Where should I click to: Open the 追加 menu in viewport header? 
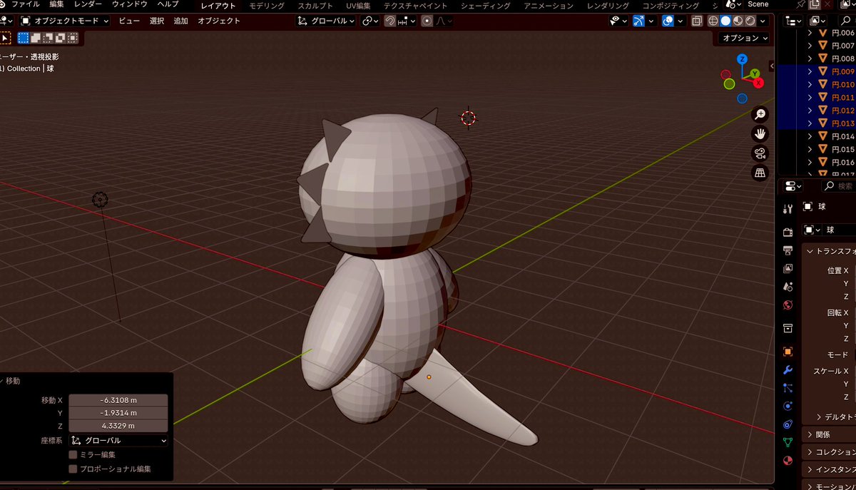[180, 21]
